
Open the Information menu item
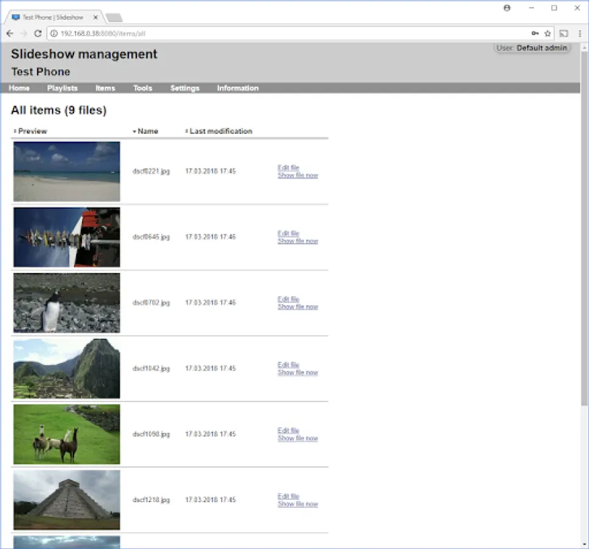[238, 88]
